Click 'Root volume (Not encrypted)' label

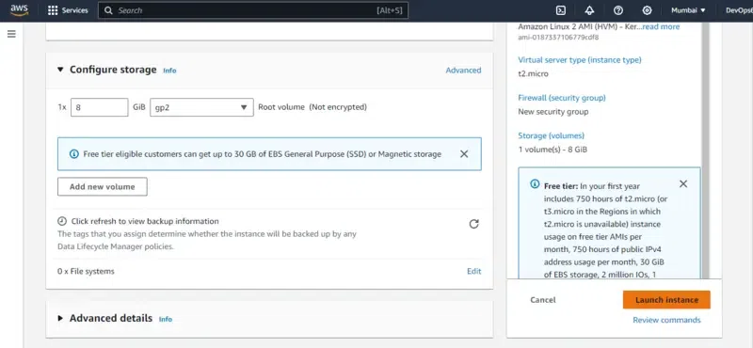(312, 107)
